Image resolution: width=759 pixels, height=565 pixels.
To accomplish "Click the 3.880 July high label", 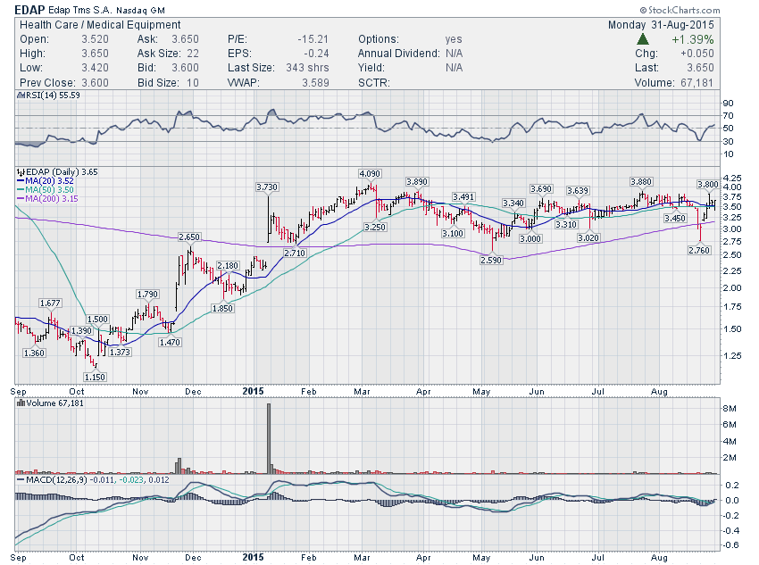I will pyautogui.click(x=641, y=182).
